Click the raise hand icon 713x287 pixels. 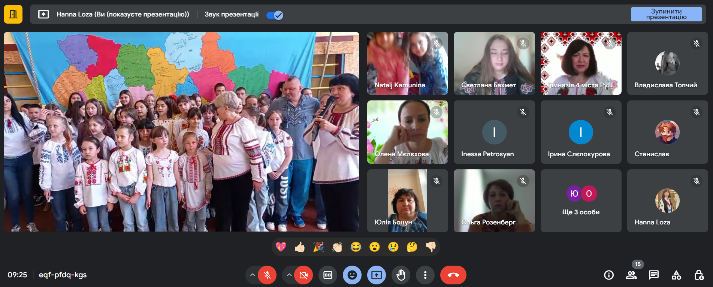pos(401,275)
